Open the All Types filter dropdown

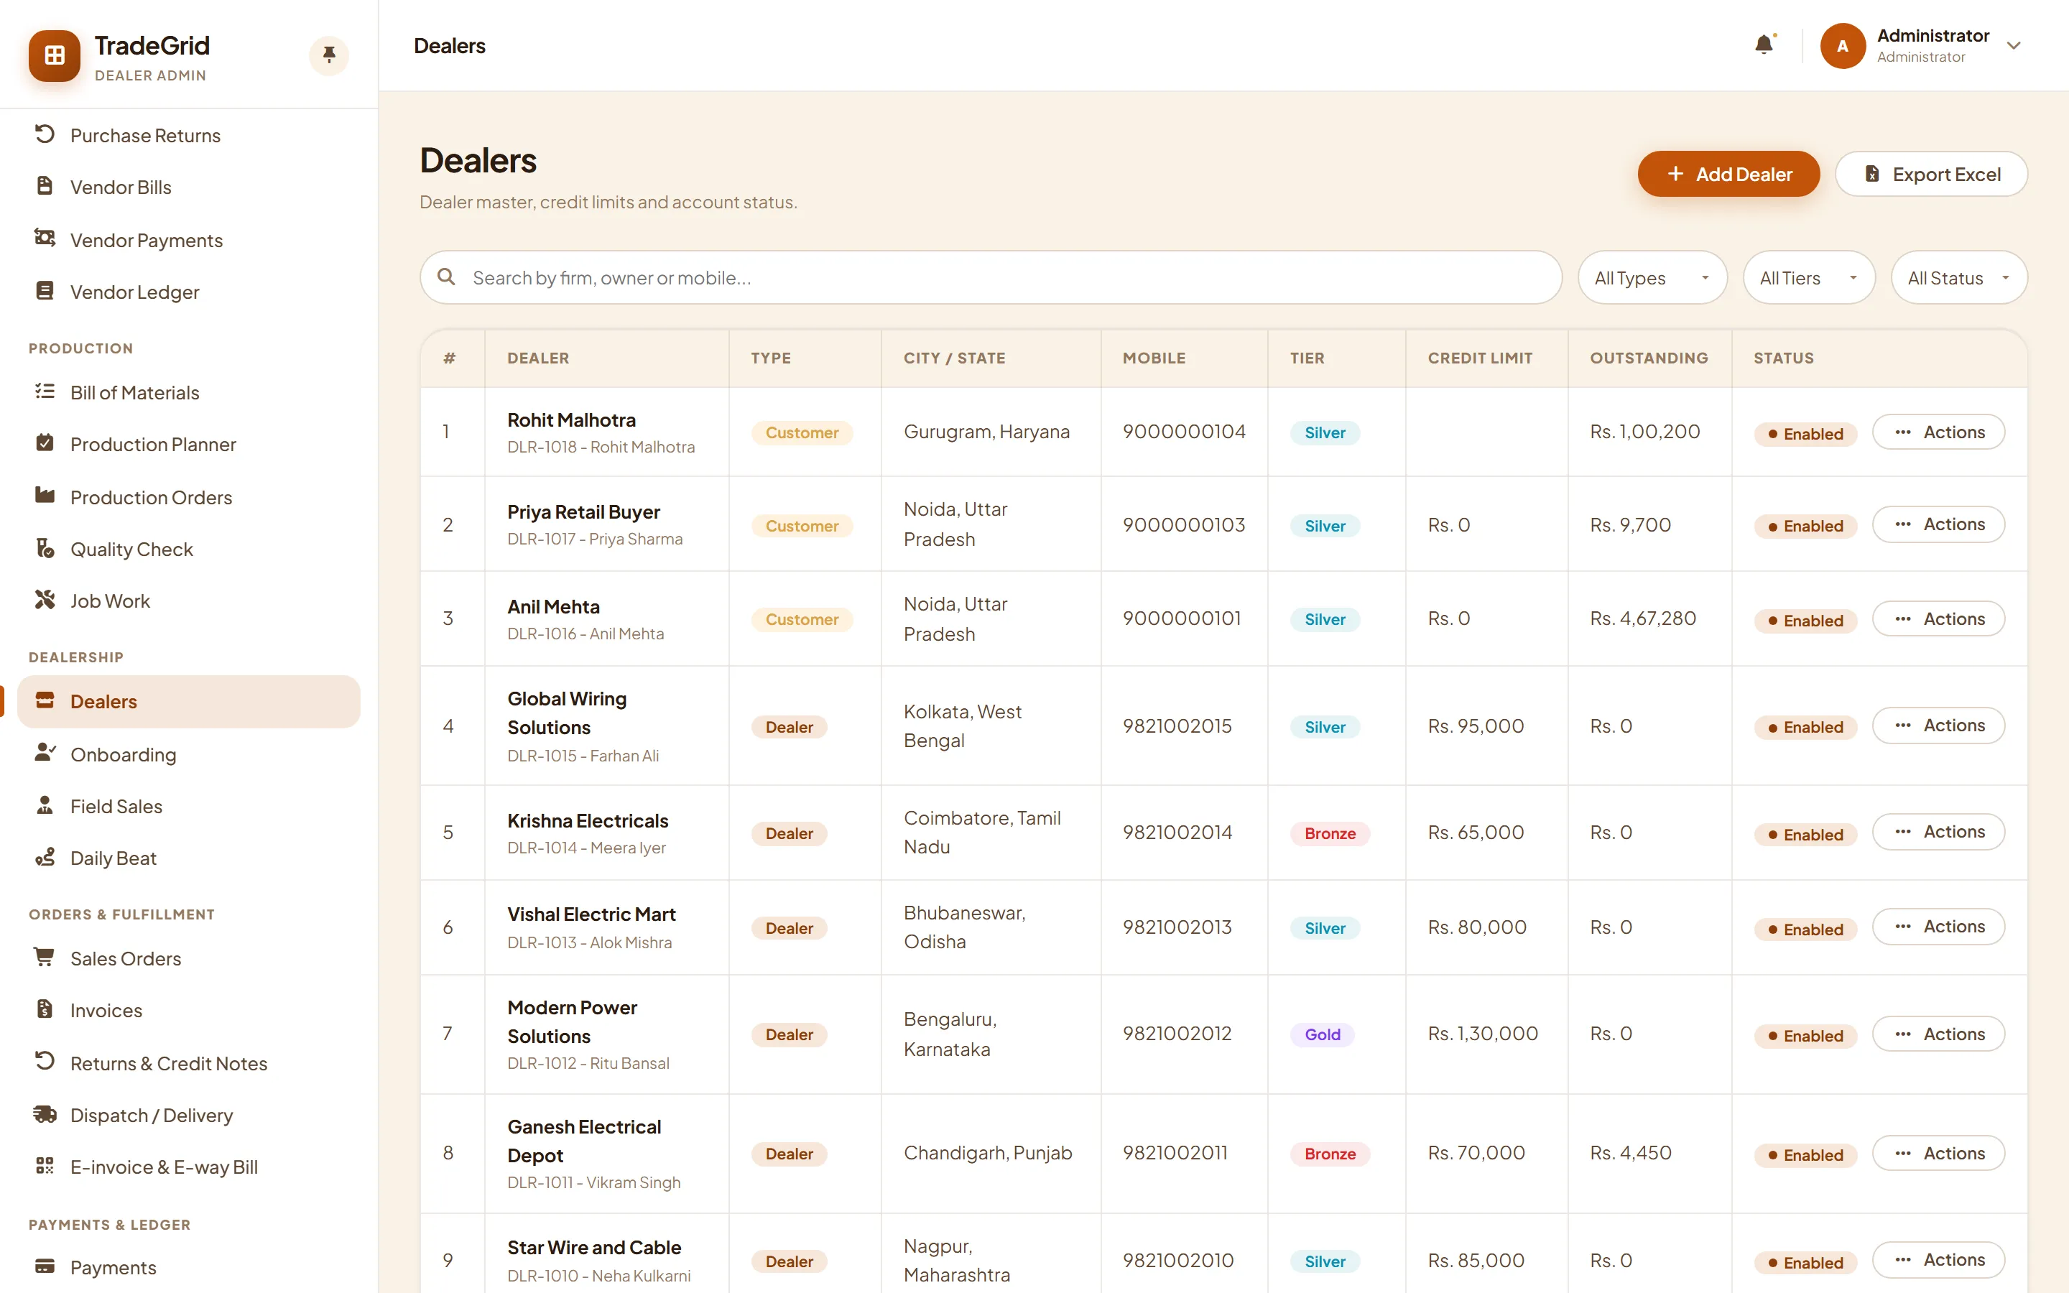pyautogui.click(x=1652, y=278)
